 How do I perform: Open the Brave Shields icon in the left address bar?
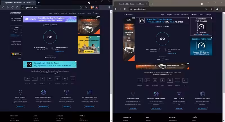(x=92, y=7)
